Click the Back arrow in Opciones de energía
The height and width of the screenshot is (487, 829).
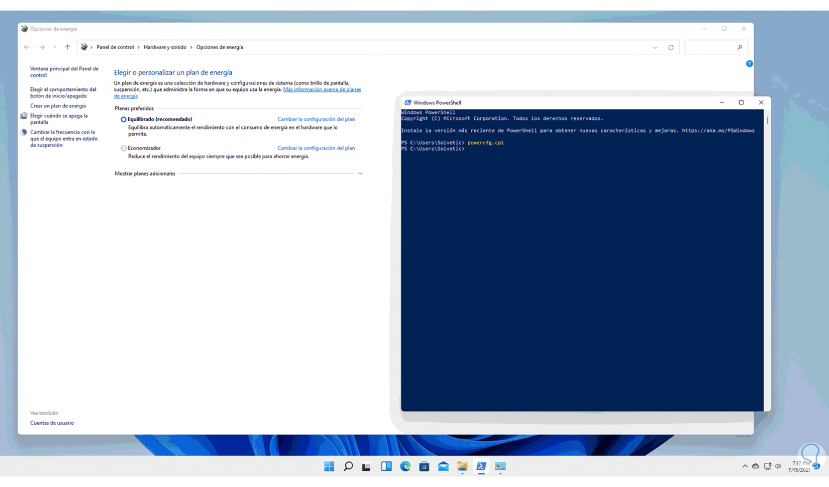(x=27, y=47)
